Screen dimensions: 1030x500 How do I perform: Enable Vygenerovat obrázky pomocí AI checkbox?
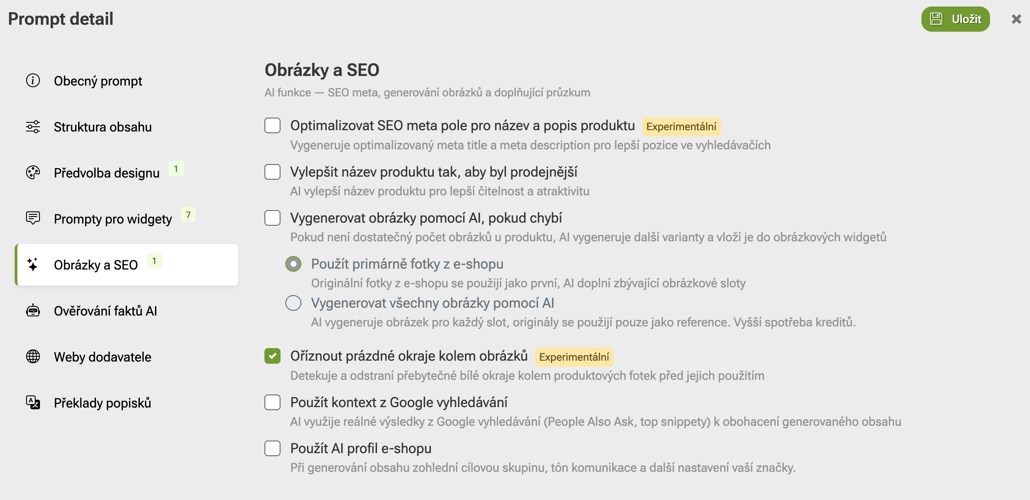pos(273,218)
